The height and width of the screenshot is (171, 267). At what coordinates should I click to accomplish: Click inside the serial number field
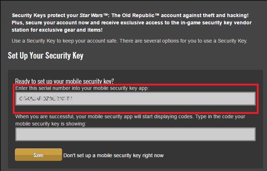(x=136, y=99)
